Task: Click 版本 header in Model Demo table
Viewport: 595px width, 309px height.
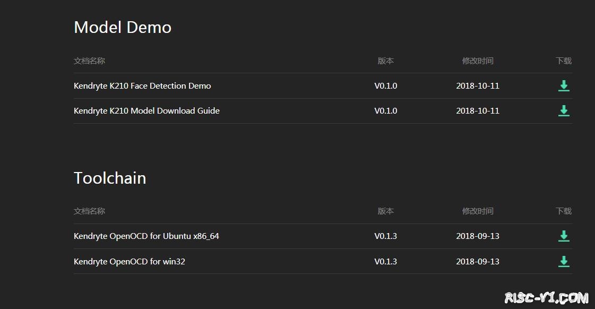Action: click(x=385, y=61)
